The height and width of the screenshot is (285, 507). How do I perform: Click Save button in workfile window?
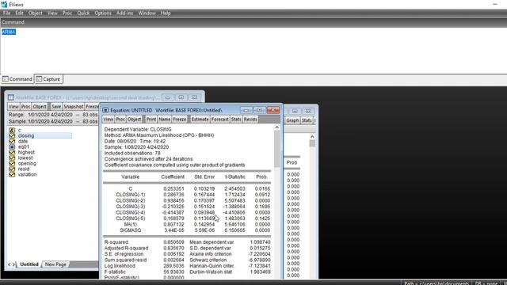(x=56, y=106)
